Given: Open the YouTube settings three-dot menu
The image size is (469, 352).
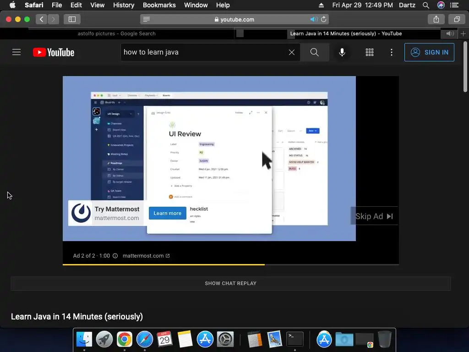Looking at the screenshot, I should click(391, 52).
